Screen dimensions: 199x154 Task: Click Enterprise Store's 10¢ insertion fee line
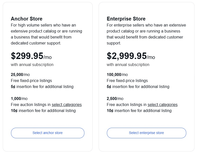tap(139, 110)
